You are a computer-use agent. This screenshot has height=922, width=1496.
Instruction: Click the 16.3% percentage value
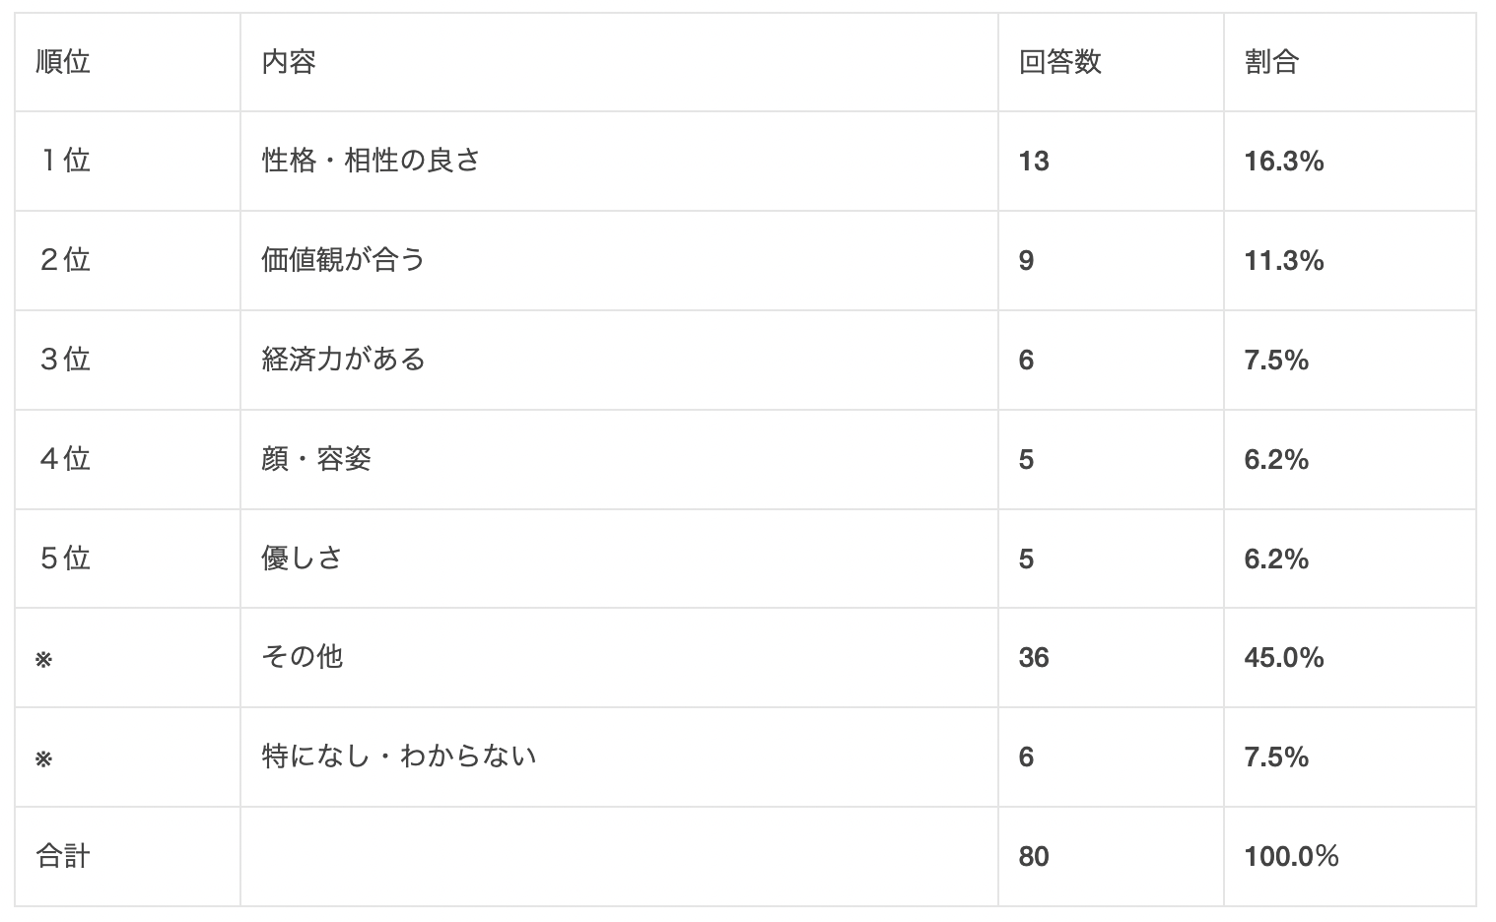1283,161
